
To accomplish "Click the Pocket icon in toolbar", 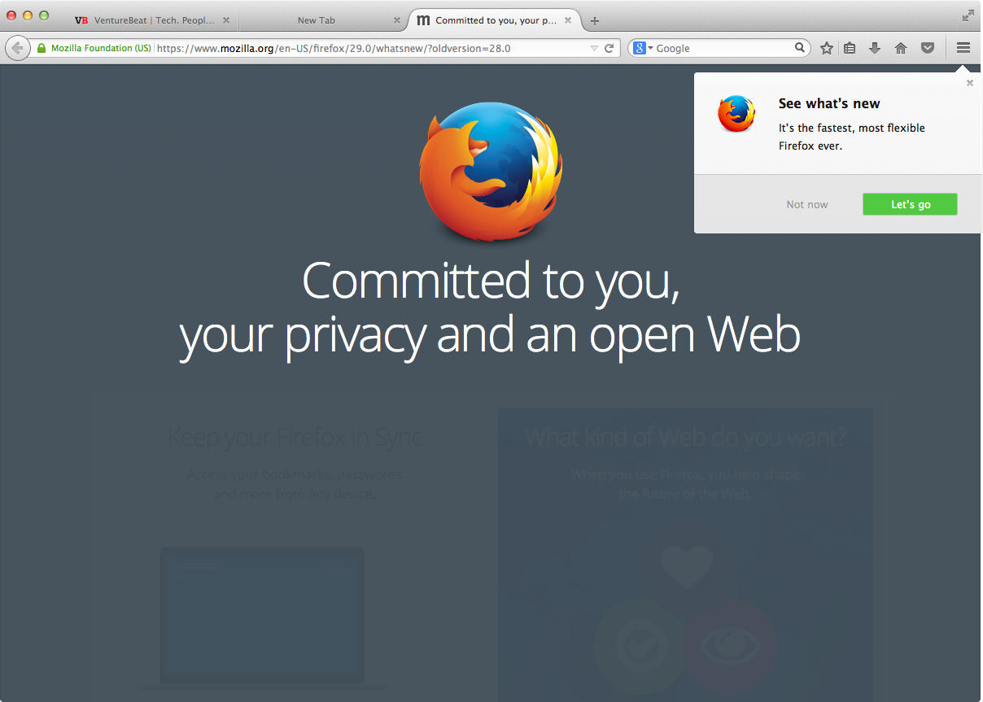I will click(x=927, y=48).
